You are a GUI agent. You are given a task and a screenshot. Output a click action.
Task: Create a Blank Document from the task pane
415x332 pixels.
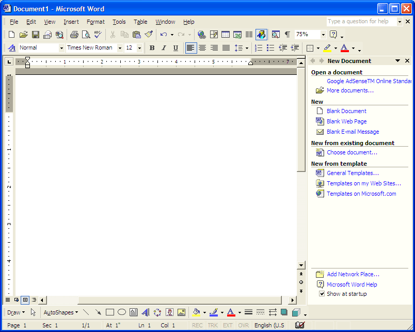pos(346,111)
